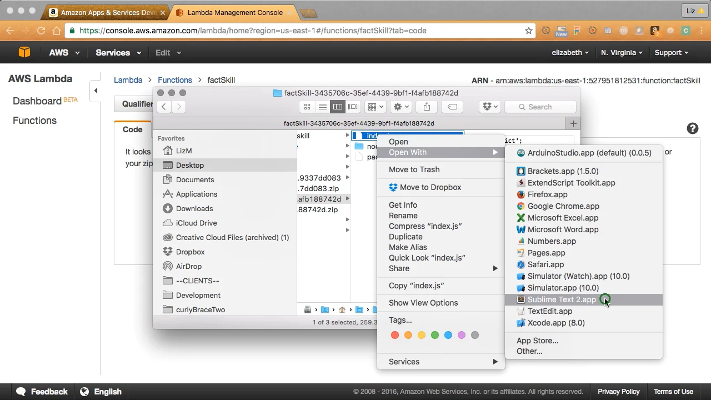
Task: Click the Finder edit tags icon
Action: [453, 107]
